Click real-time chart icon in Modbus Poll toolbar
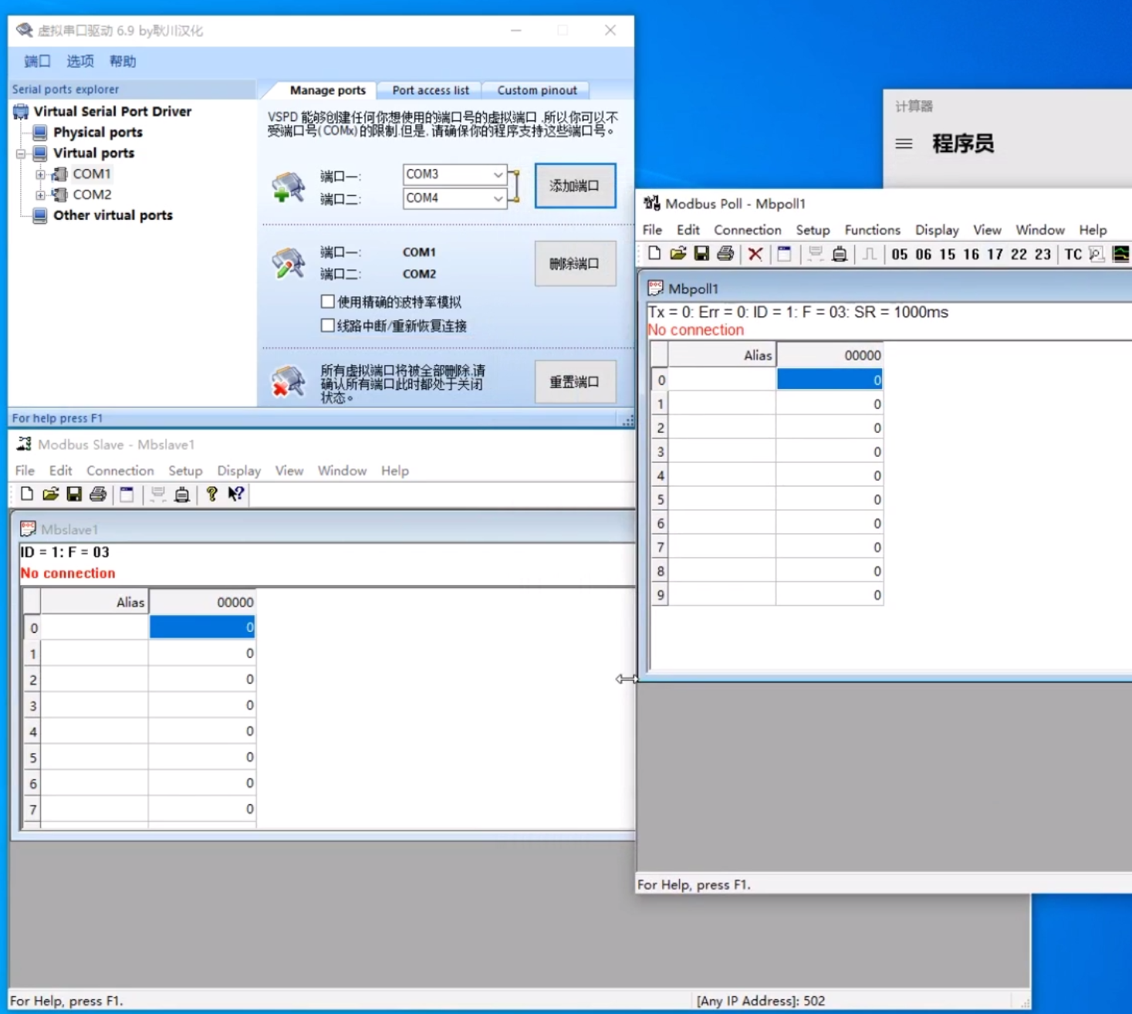The image size is (1132, 1014). click(1121, 254)
